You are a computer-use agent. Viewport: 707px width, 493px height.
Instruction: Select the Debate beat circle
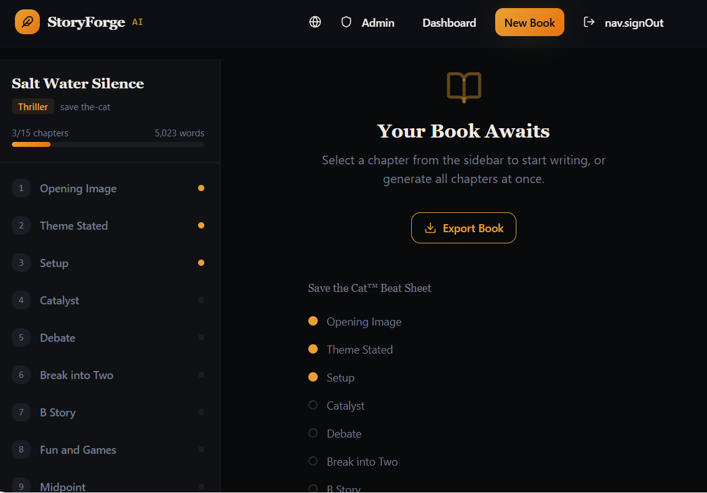tap(313, 433)
